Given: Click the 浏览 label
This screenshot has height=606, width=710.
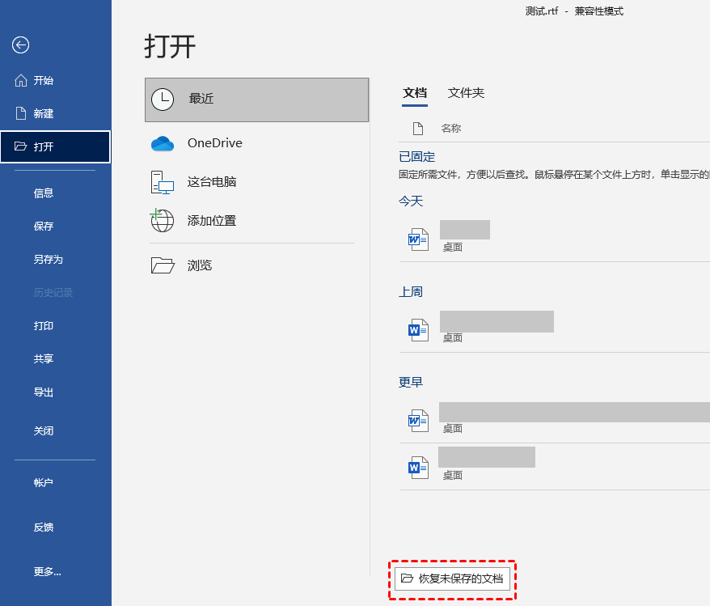Looking at the screenshot, I should [200, 265].
